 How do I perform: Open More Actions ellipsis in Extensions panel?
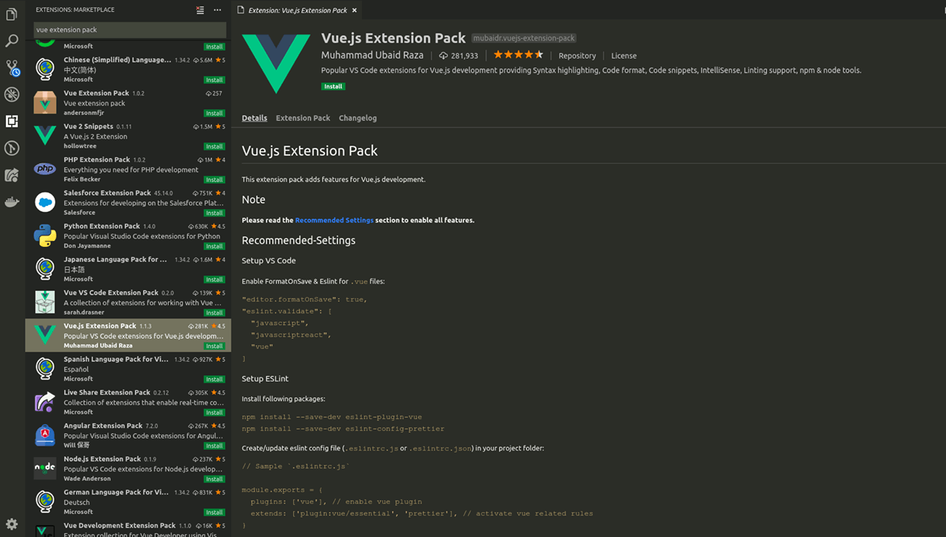217,10
